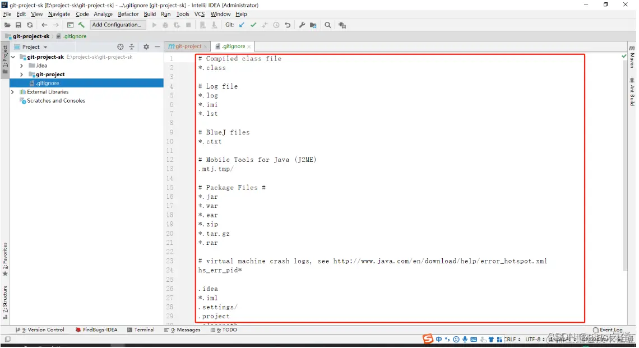Screen dimensions: 639x348
Task: Close the .gitignore editor tab
Action: [x=249, y=47]
